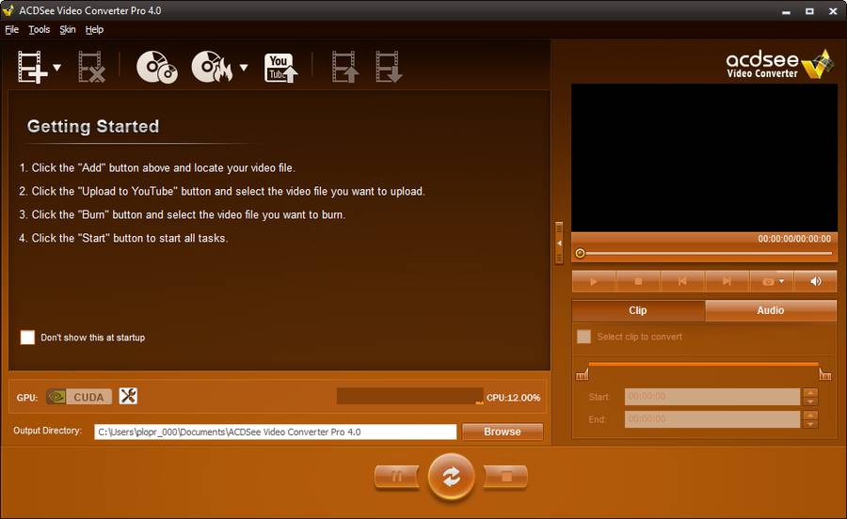Screen dimensions: 847x519
Task: Open the File menu
Action: 12,30
